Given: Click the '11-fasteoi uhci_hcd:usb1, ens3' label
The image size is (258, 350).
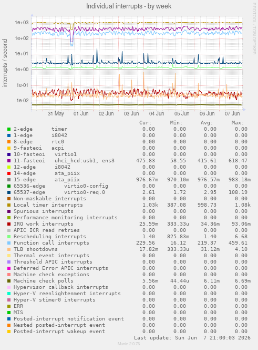Looking at the screenshot, I should click(x=64, y=161).
